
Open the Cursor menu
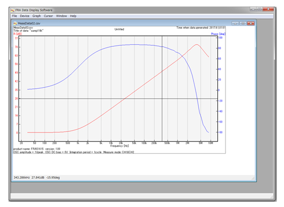48,16
